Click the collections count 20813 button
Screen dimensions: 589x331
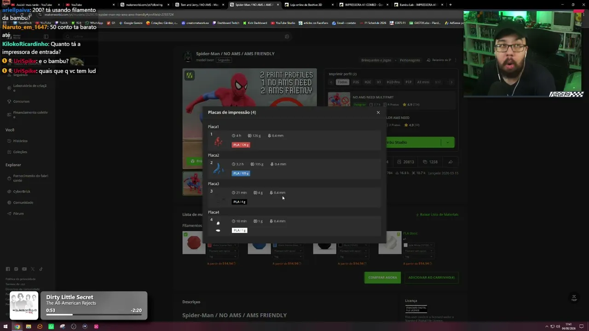click(x=405, y=162)
